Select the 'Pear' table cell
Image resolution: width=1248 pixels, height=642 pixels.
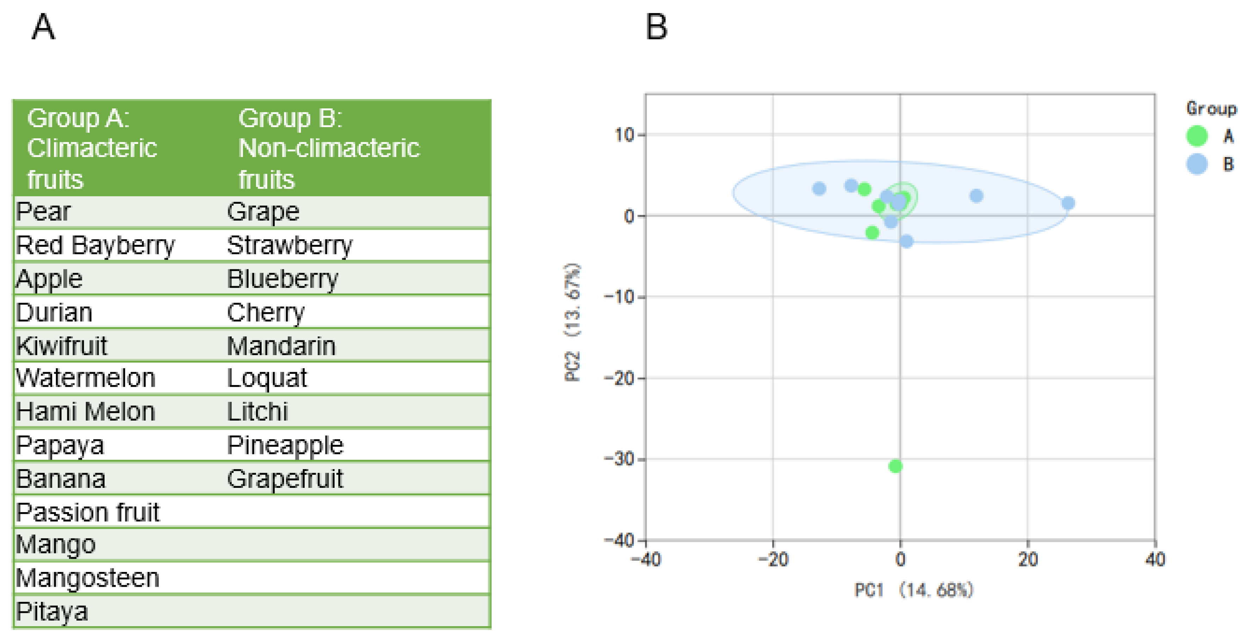(44, 212)
